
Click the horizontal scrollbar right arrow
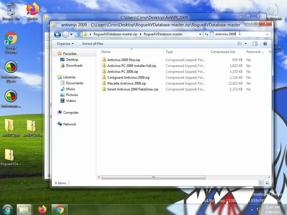(269, 177)
